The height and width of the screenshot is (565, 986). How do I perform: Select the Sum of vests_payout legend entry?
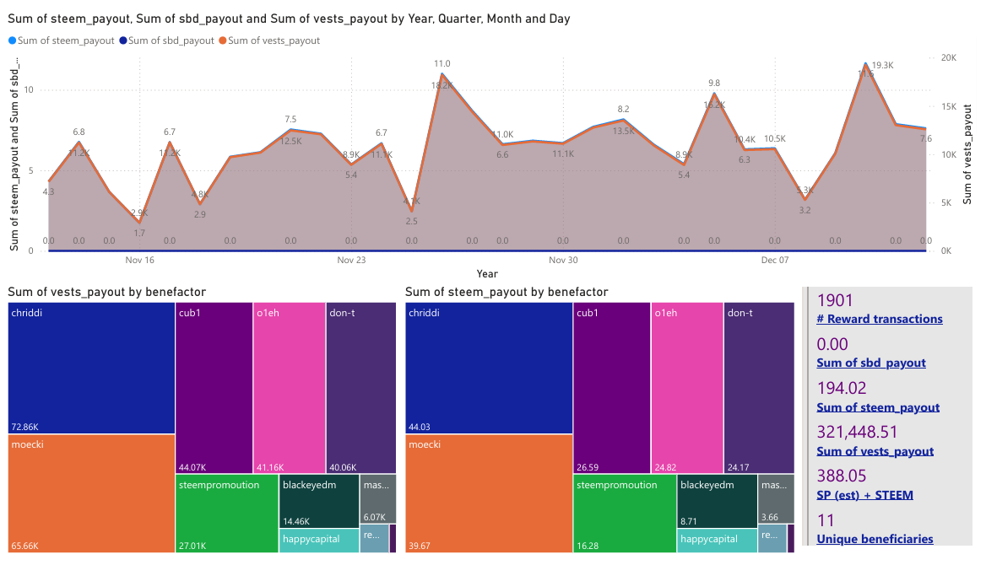point(269,40)
